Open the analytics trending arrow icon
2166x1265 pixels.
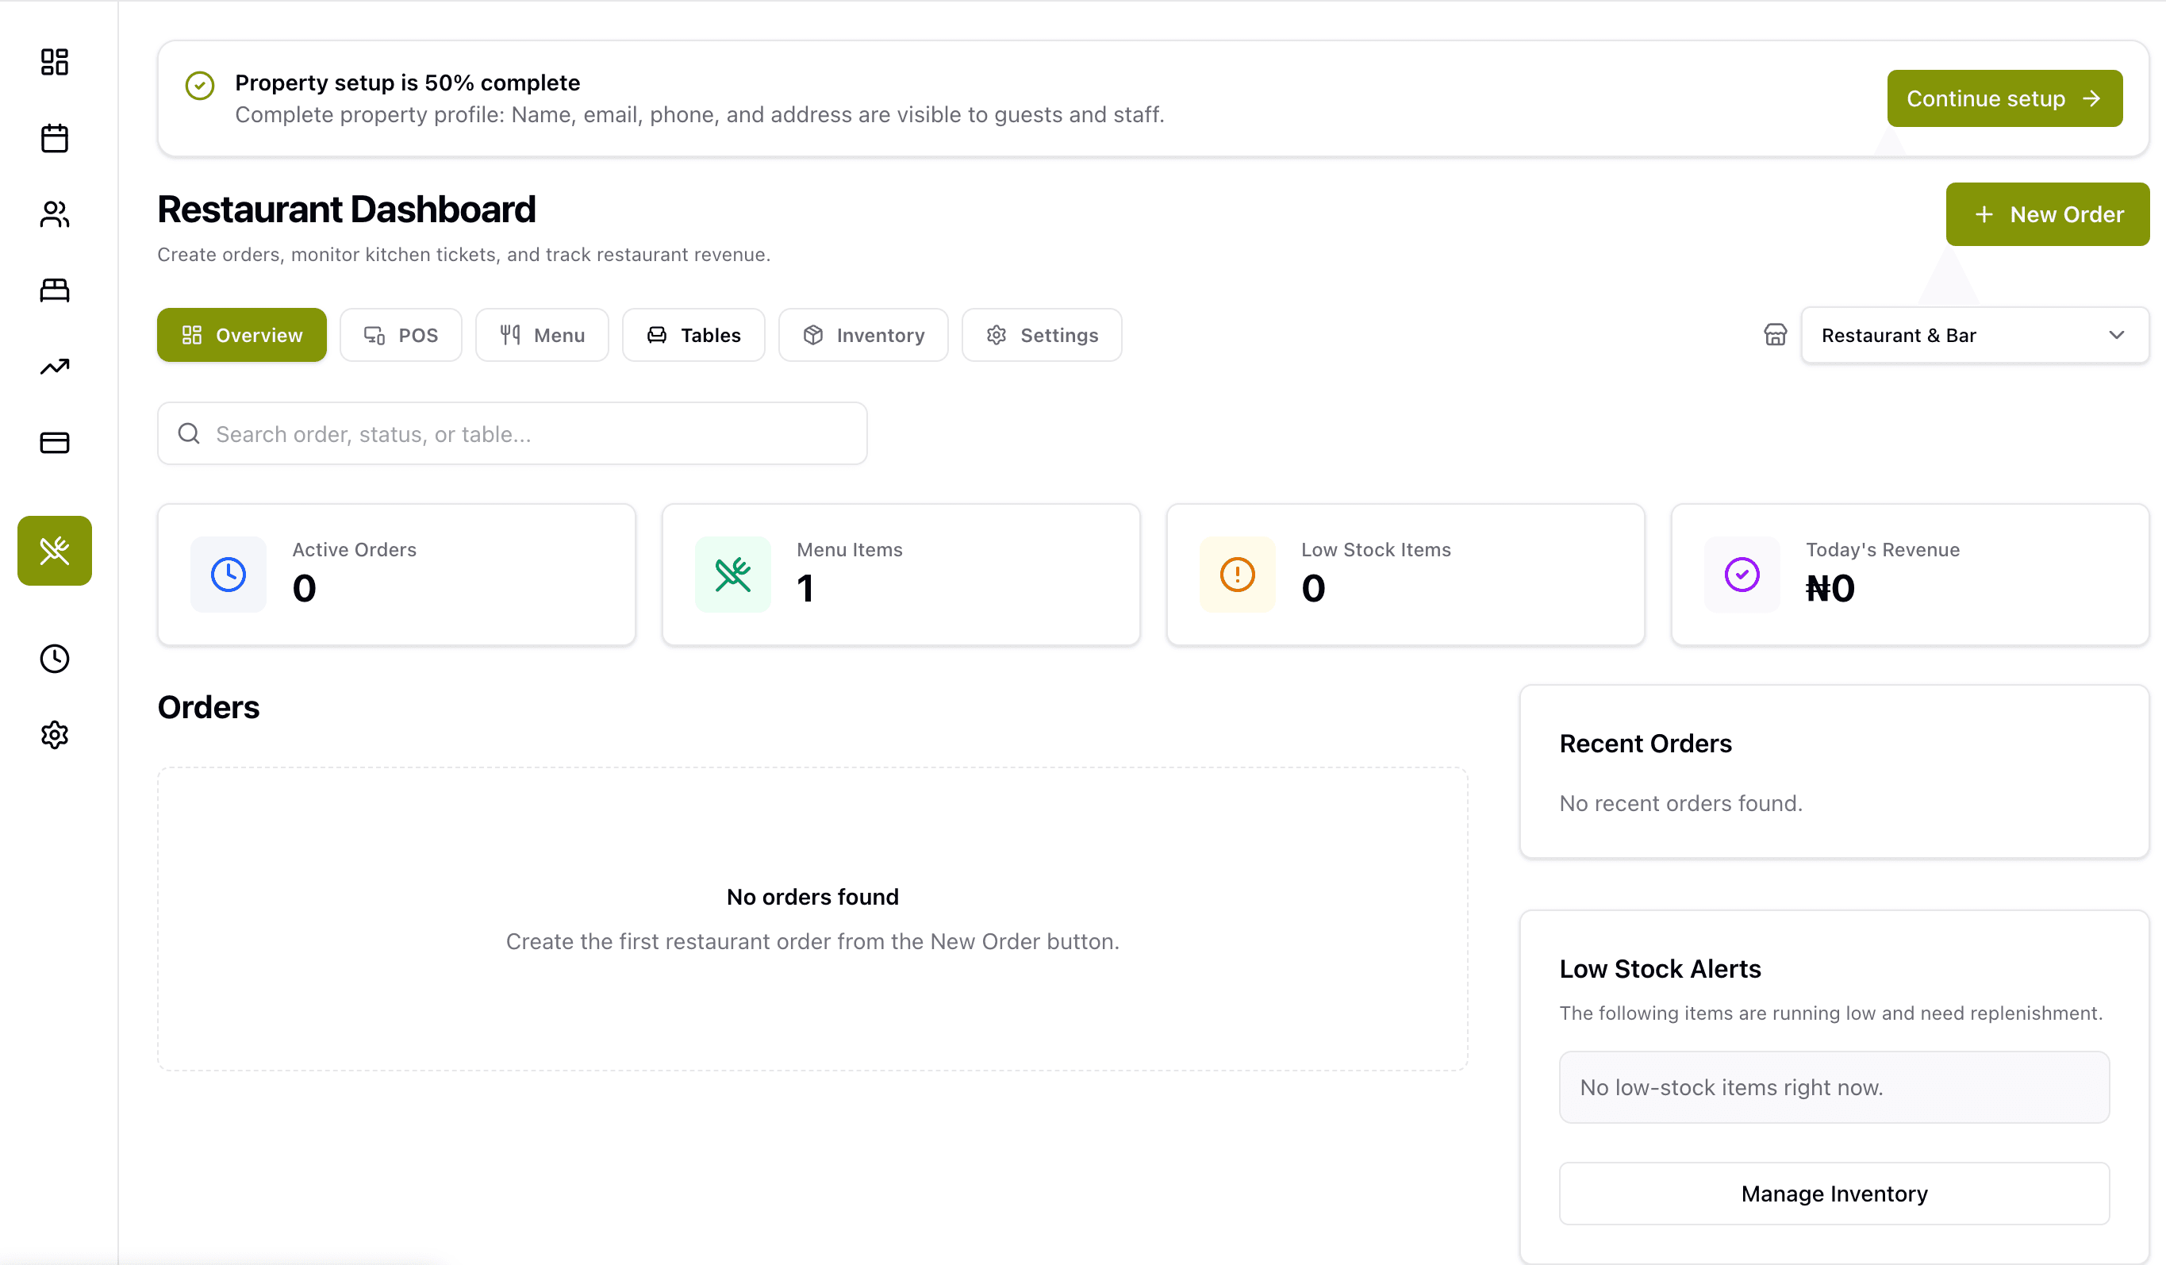click(54, 367)
